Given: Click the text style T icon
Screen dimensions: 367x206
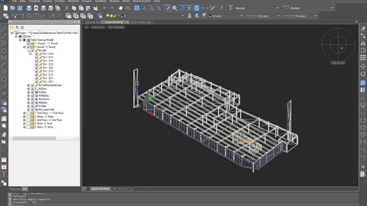Looking at the screenshot, I should pyautogui.click(x=231, y=8).
